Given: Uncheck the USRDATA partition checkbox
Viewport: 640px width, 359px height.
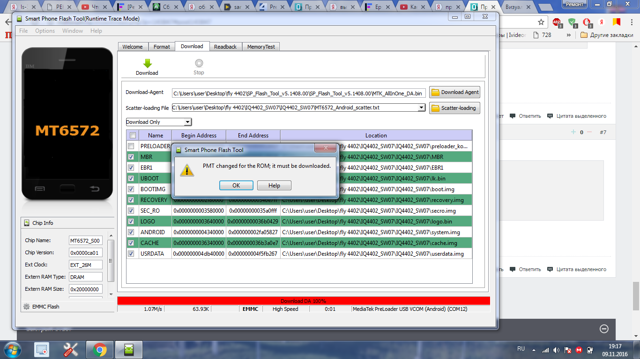Looking at the screenshot, I should pos(133,254).
